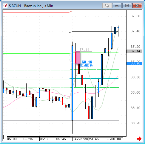This screenshot has height=144, width=145.
Task: Click the 5-00:00 time axis label
Action: 114,139
